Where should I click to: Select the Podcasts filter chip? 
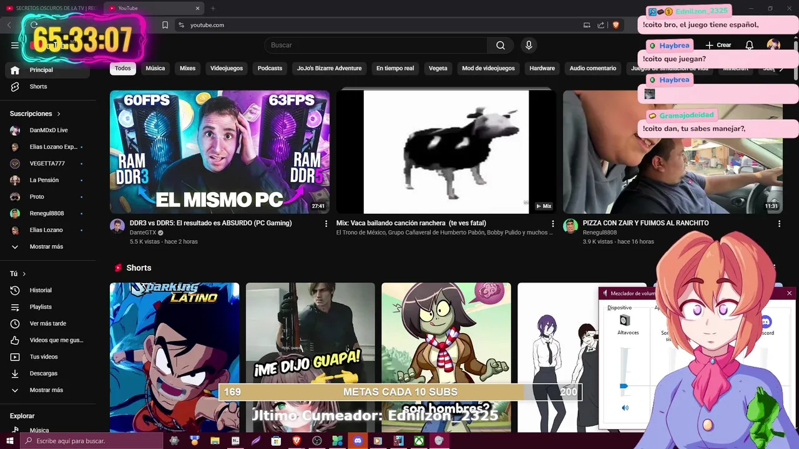click(270, 69)
